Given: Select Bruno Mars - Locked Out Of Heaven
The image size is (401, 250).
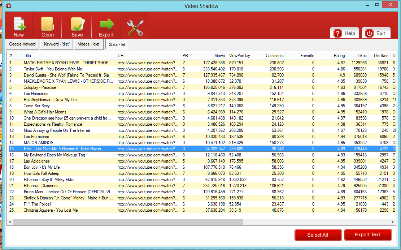Looking at the screenshot, I should (202, 192).
